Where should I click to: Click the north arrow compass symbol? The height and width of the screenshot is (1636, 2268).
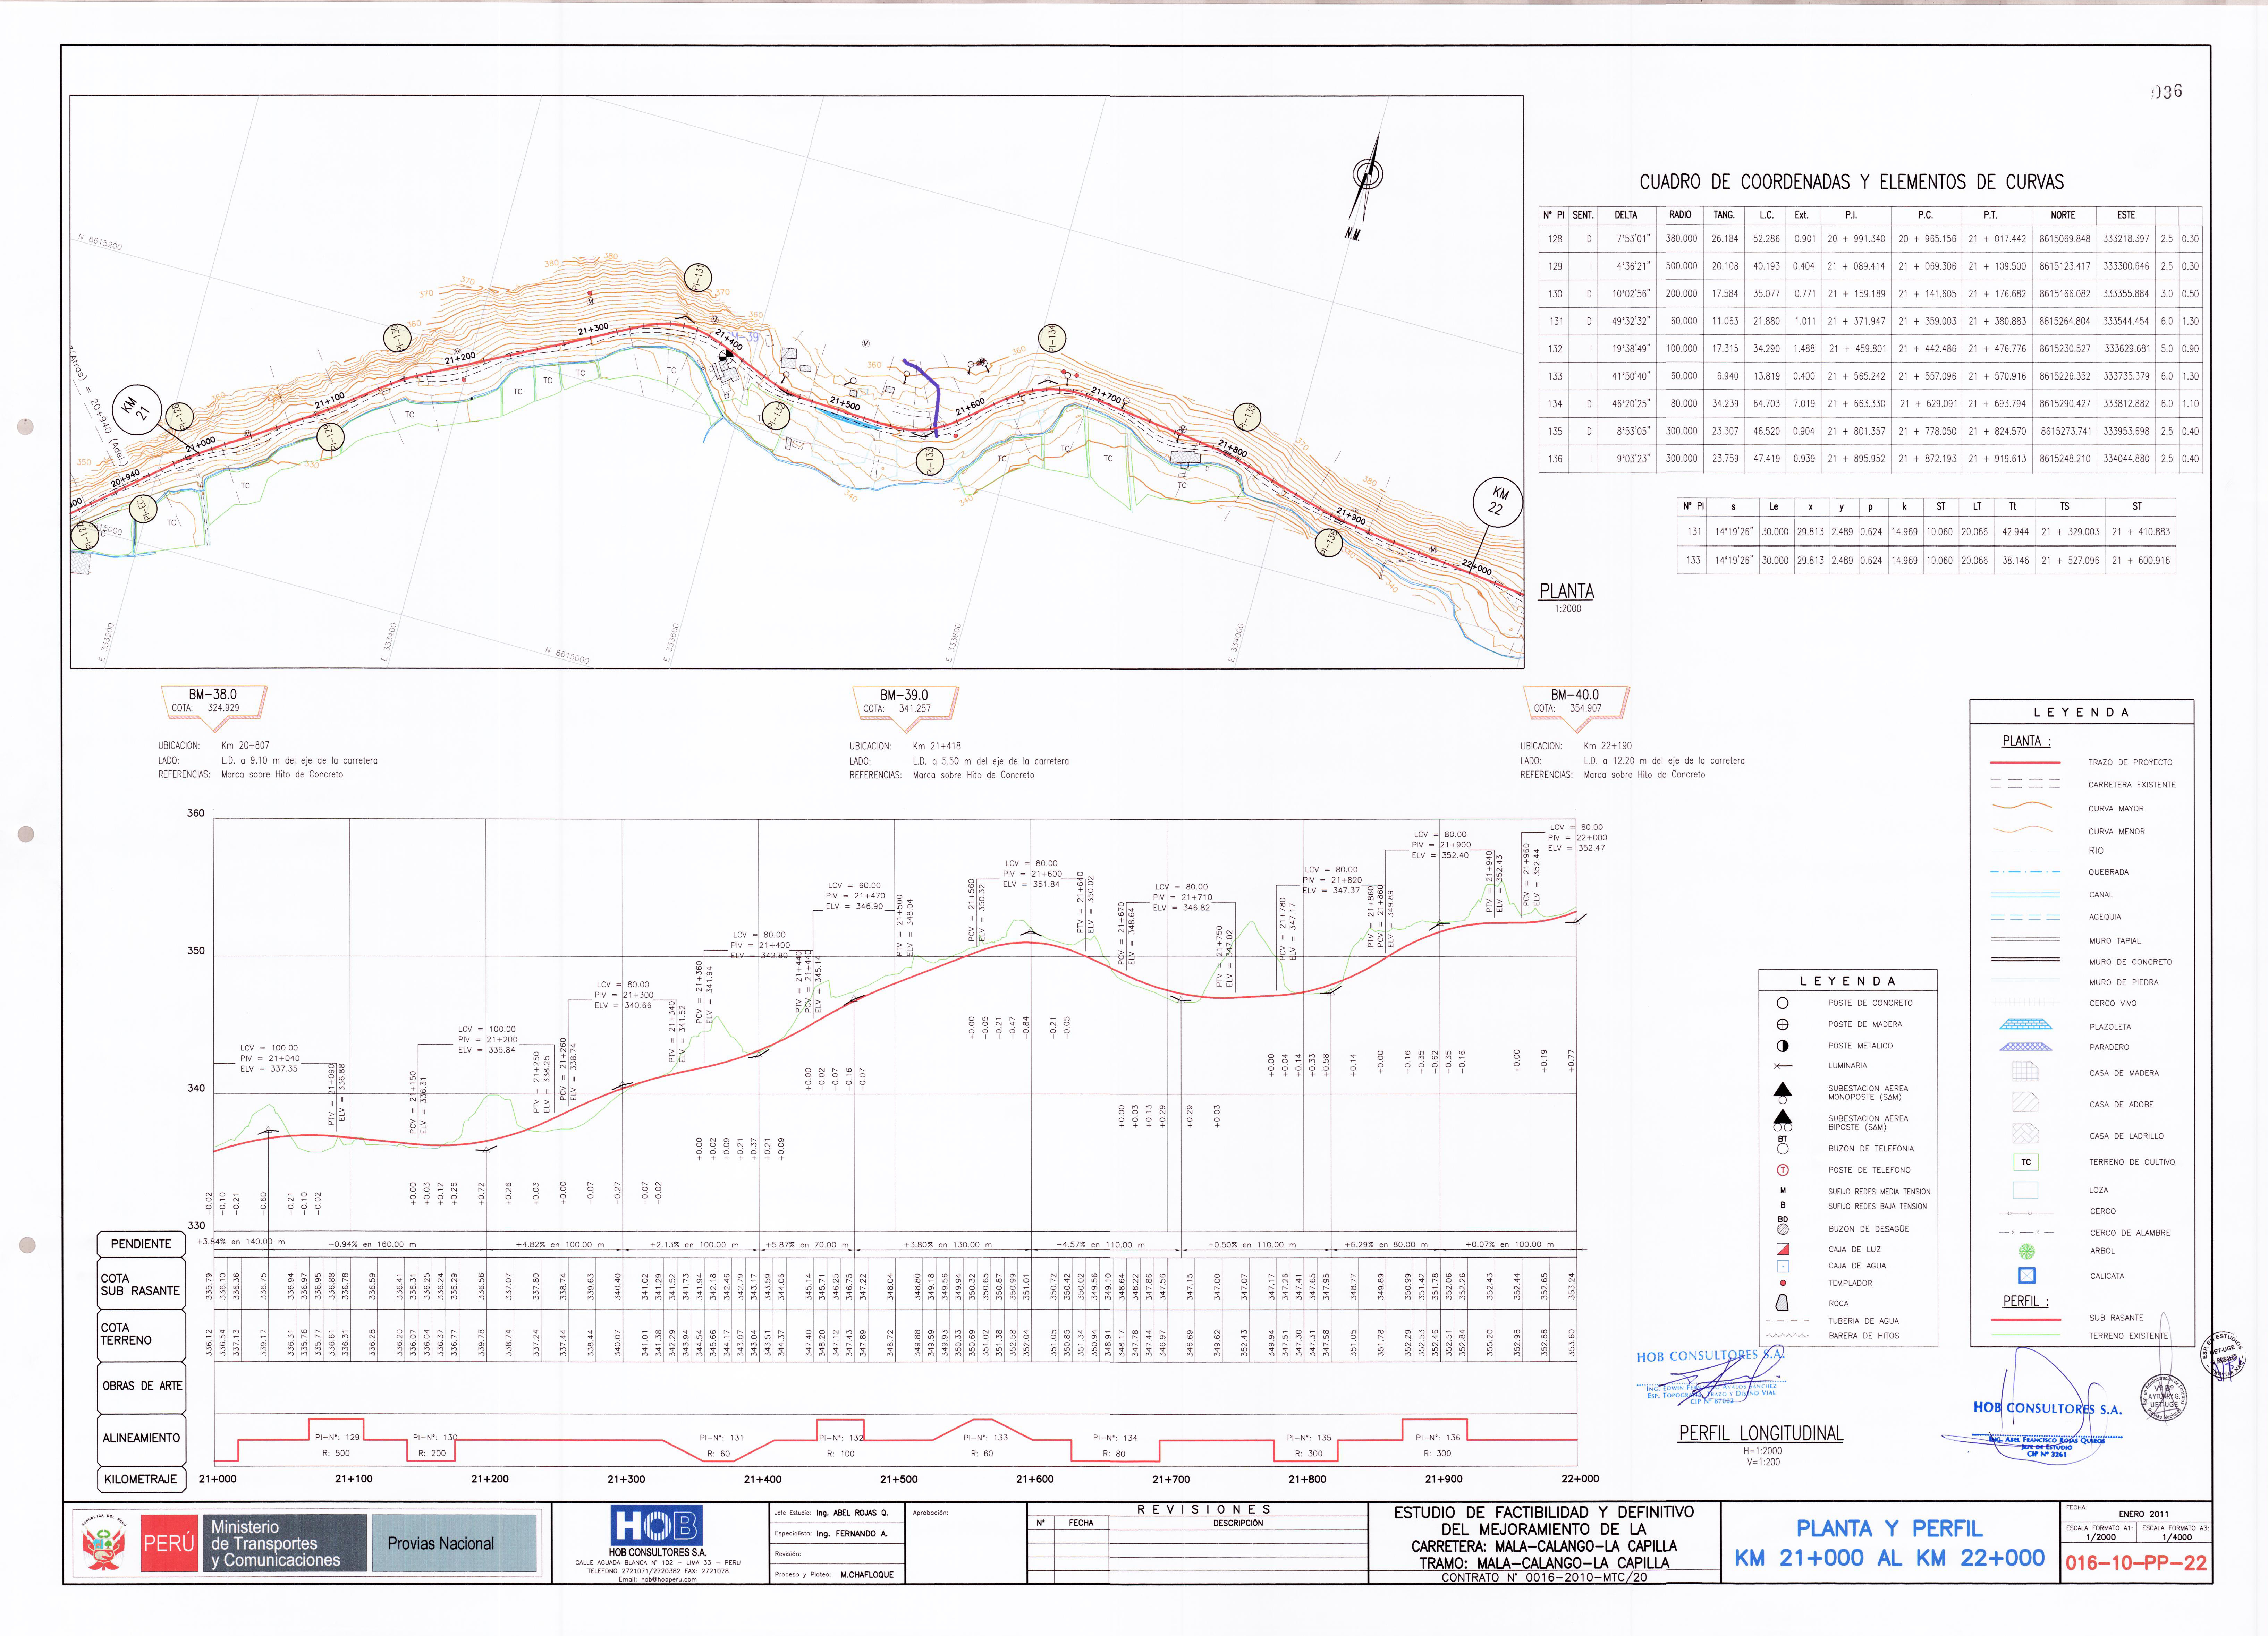pos(1366,180)
